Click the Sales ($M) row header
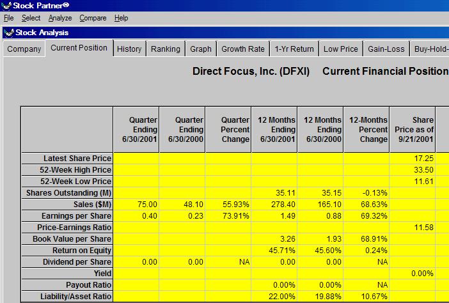Image resolution: width=449 pixels, height=303 pixels. coord(67,205)
